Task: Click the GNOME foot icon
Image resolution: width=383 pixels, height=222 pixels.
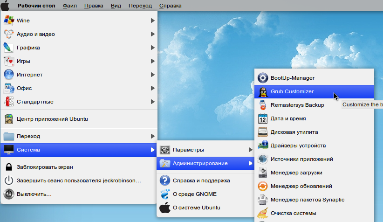Action: pos(165,194)
